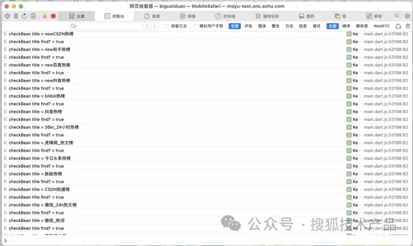413x246 pixels.
Task: Select log row 'checkBean title = 今日头条热榜'
Action: click(206, 158)
